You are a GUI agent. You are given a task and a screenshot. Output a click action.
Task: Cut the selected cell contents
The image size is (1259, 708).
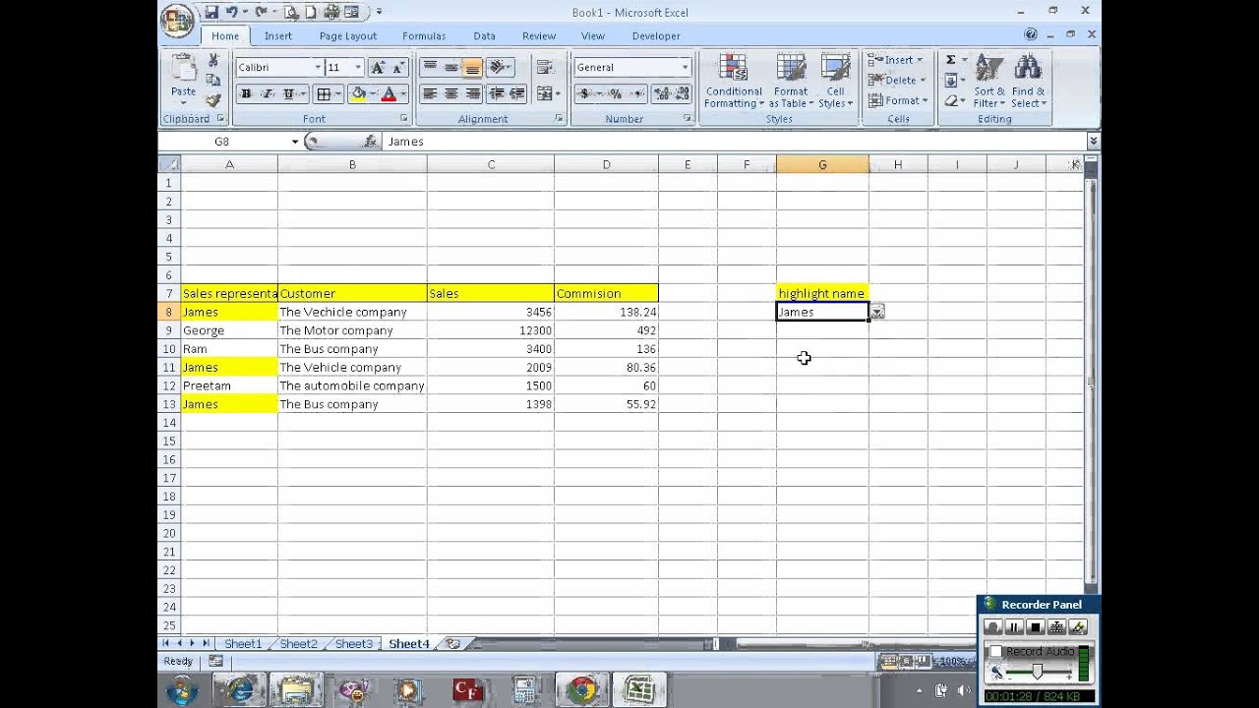click(213, 60)
